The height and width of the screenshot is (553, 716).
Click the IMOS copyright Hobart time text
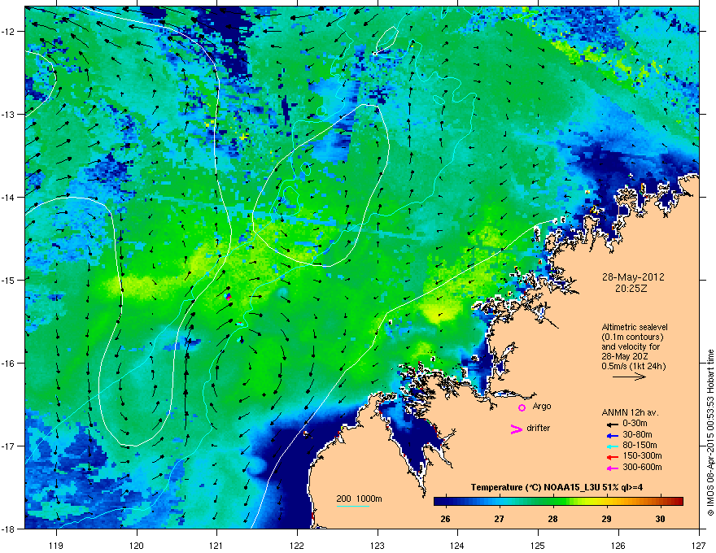pos(710,433)
